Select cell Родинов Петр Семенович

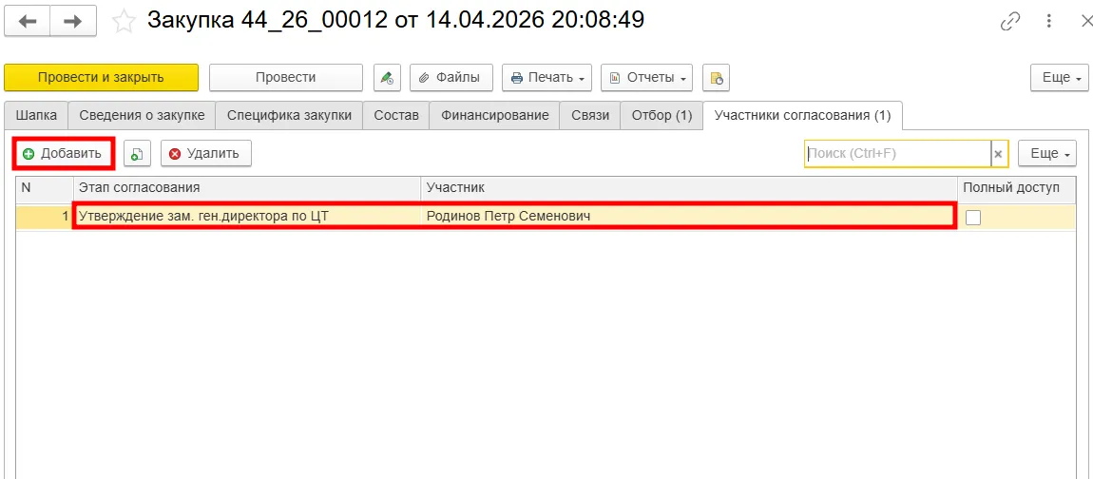(x=688, y=217)
